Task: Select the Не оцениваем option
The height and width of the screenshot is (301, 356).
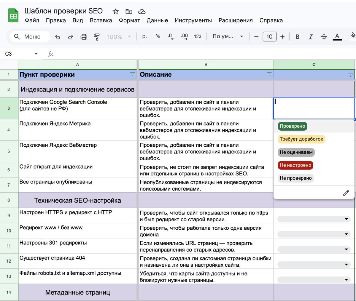Action: tap(296, 152)
